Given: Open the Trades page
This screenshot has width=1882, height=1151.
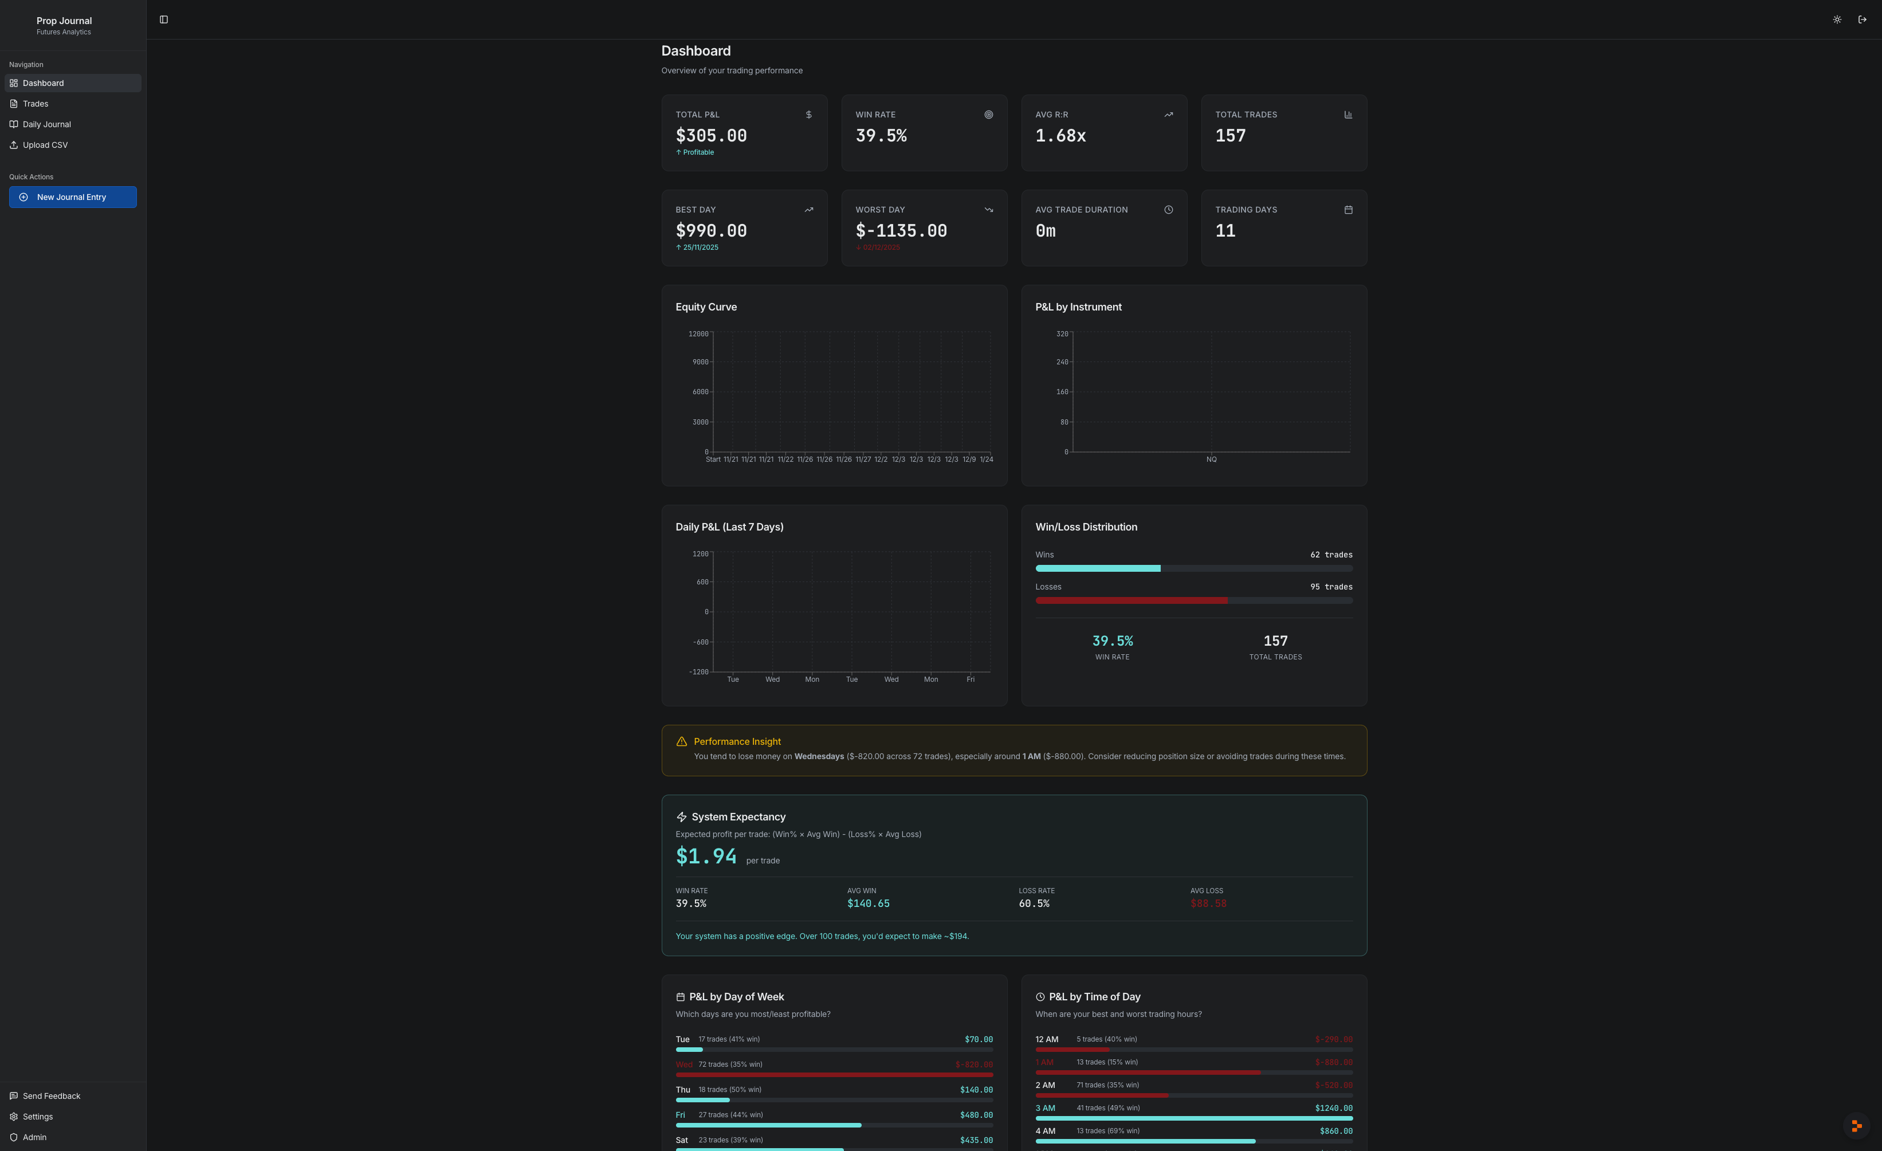Looking at the screenshot, I should click(x=35, y=103).
